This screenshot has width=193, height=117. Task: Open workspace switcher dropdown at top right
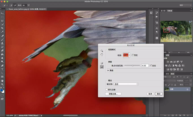coord(185,5)
